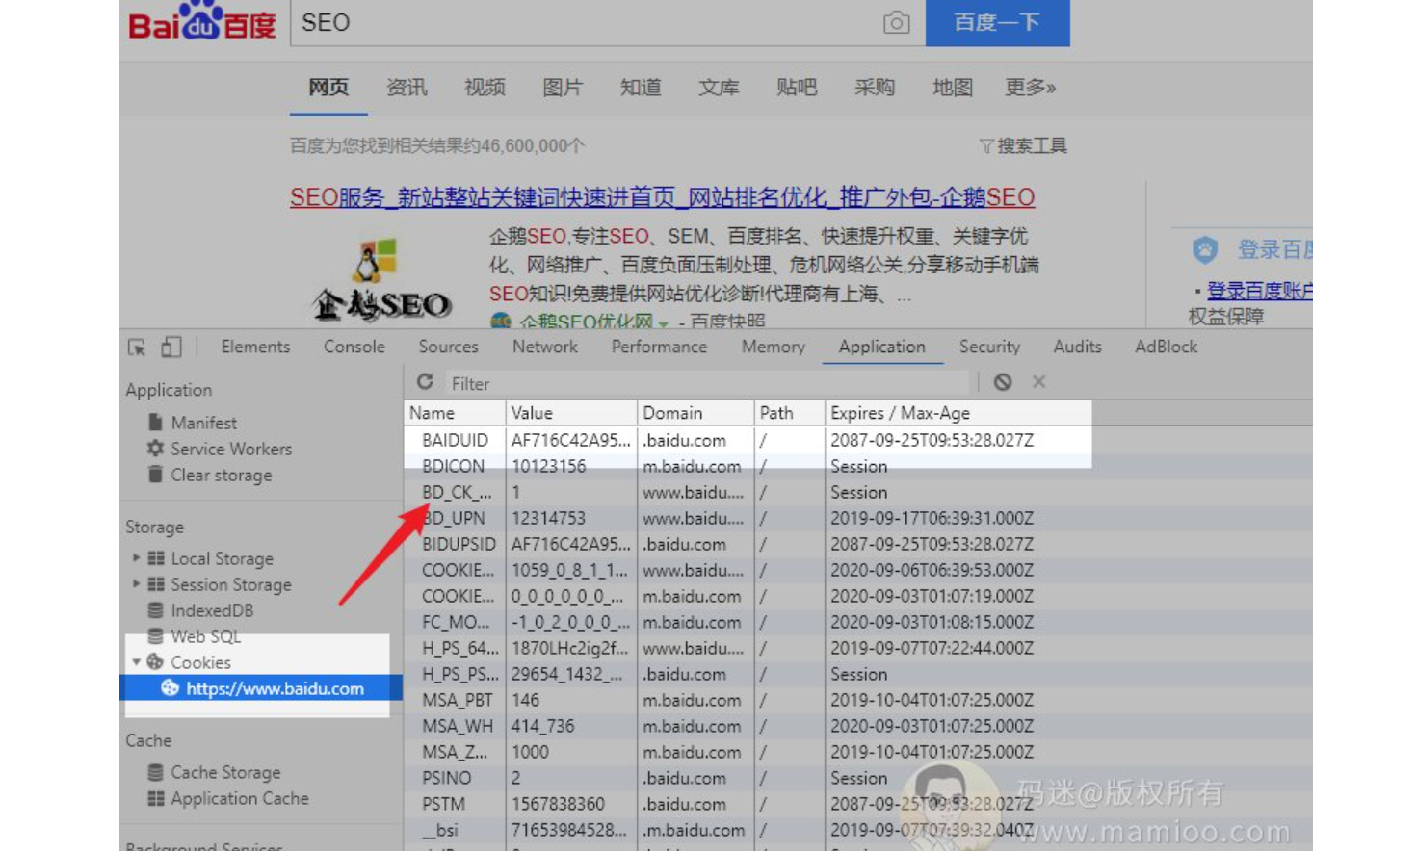The image size is (1417, 851).
Task: Click the Clear storage trash icon
Action: click(155, 474)
